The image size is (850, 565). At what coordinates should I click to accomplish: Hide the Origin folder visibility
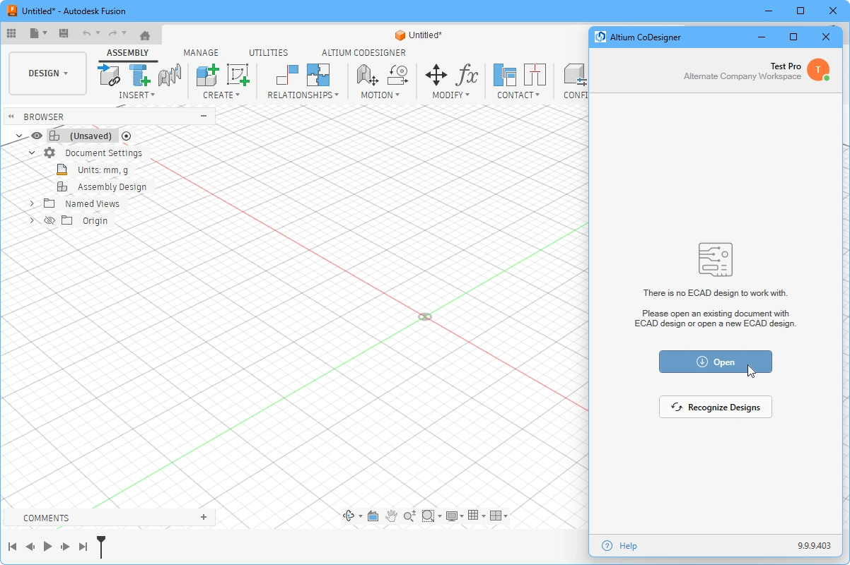coord(49,220)
